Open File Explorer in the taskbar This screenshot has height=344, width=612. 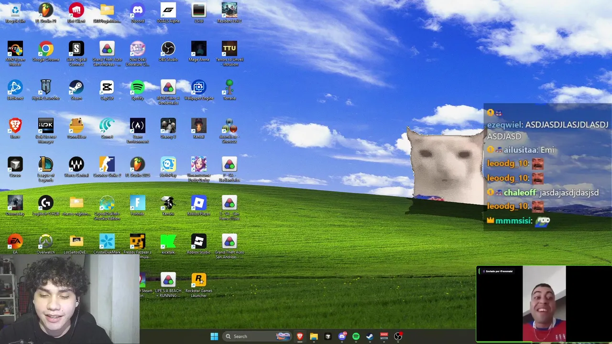click(314, 336)
